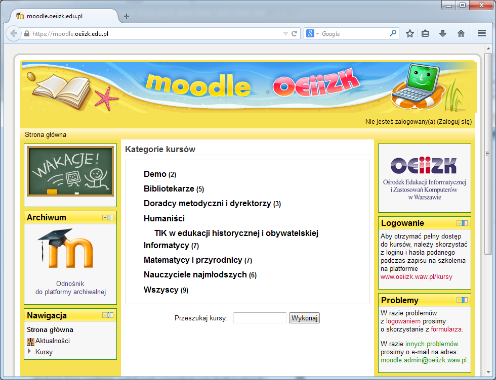The image size is (496, 380).
Task: Click the padlock icon in the address bar
Action: pyautogui.click(x=27, y=33)
